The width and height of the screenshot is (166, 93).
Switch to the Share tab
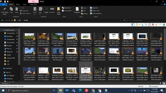coord(18,4)
